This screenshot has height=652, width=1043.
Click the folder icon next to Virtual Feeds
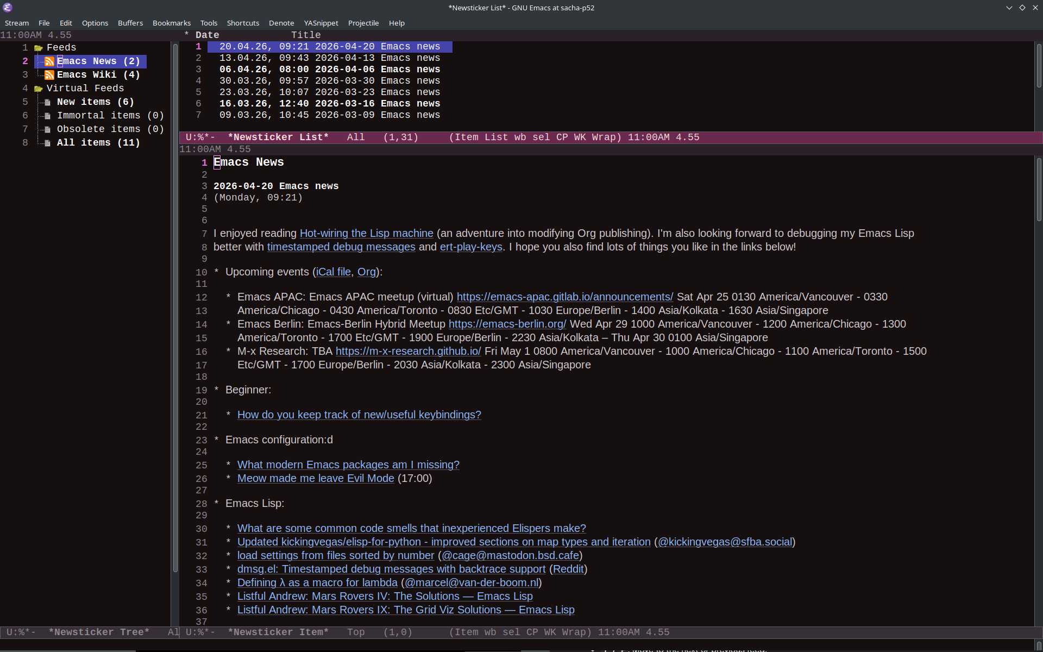click(x=38, y=89)
